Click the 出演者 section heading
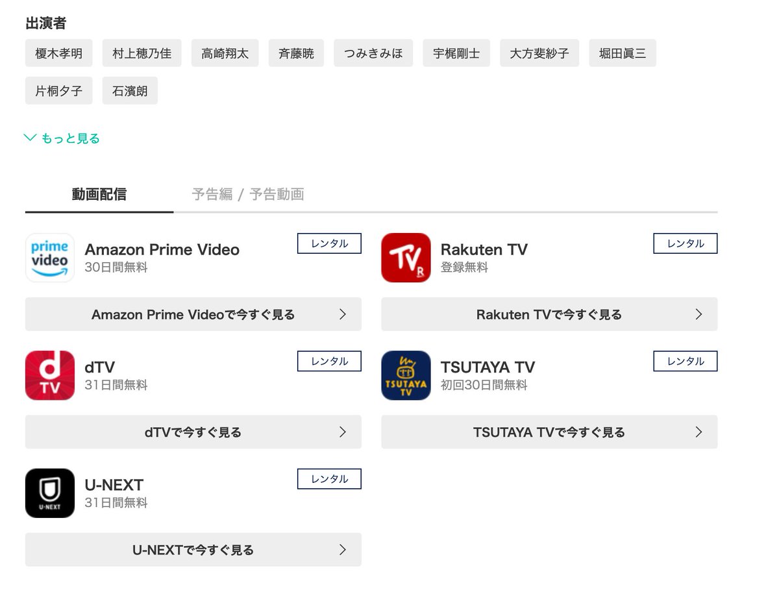This screenshot has width=779, height=605. [45, 23]
